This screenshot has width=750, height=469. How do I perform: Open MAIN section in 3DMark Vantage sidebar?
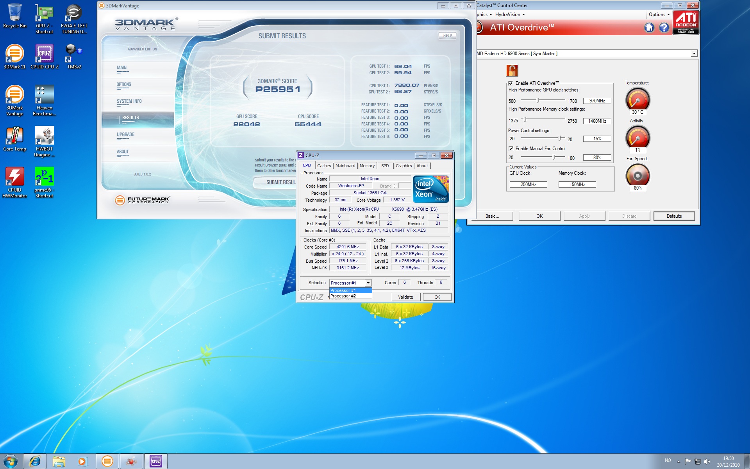(137, 69)
